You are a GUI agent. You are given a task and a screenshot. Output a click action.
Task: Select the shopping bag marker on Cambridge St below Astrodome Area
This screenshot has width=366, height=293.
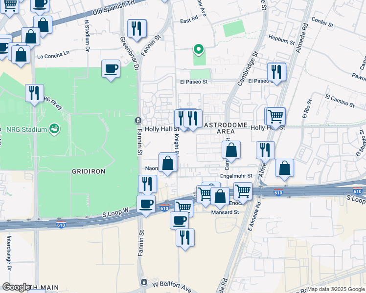pyautogui.click(x=231, y=151)
